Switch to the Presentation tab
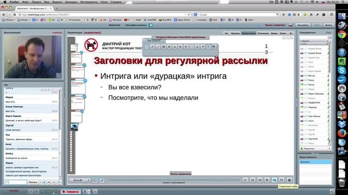Screen dimensions: 348x195 [248, 33]
